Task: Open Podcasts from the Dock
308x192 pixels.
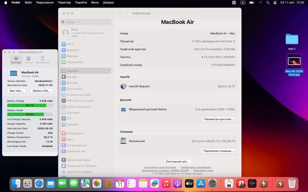Action: click(178, 184)
